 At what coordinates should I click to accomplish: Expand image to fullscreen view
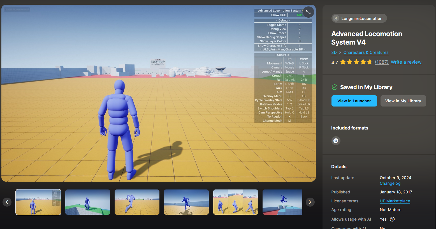[308, 12]
